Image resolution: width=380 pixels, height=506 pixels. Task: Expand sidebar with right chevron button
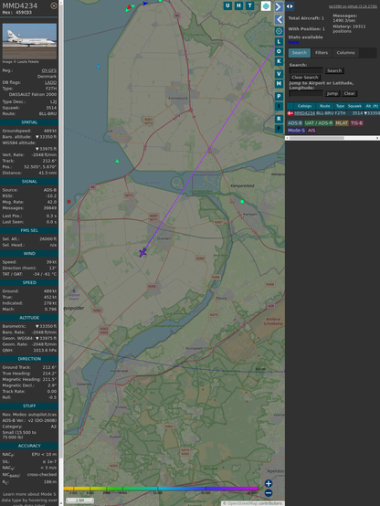[279, 6]
